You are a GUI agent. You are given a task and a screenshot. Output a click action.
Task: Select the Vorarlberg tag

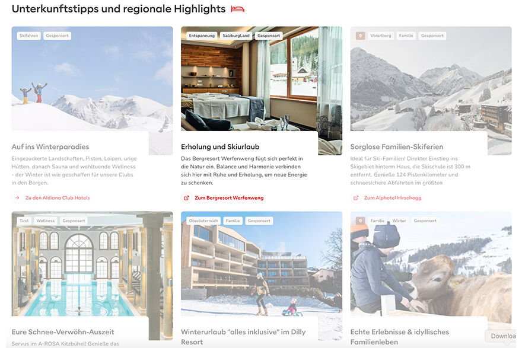(x=381, y=36)
